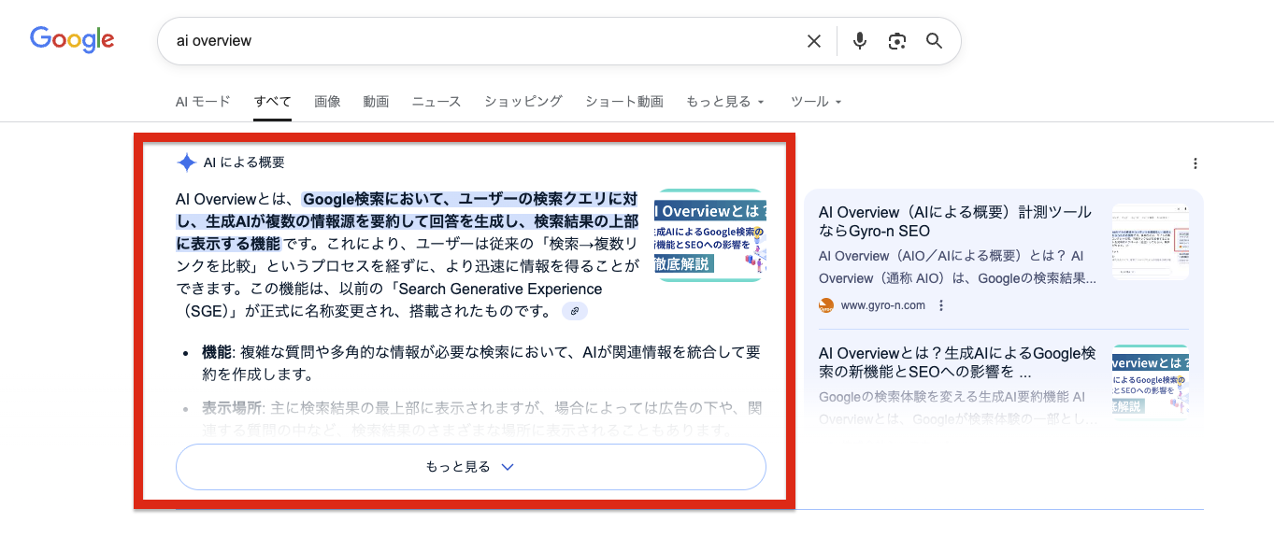Open "AI Overview（AIによる概要）計測ツール" link
The image size is (1274, 537).
[x=955, y=221]
